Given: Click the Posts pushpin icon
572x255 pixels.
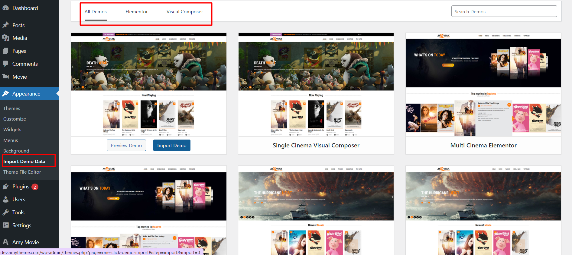Looking at the screenshot, I should [x=5, y=25].
